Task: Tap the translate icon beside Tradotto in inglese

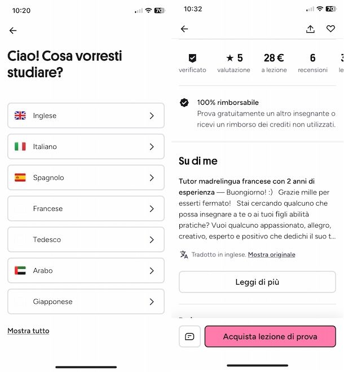Action: (x=184, y=255)
